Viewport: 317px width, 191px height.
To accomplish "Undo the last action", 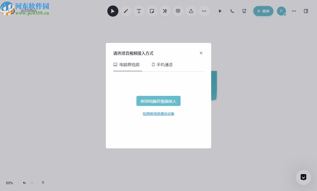I will (x=24, y=183).
